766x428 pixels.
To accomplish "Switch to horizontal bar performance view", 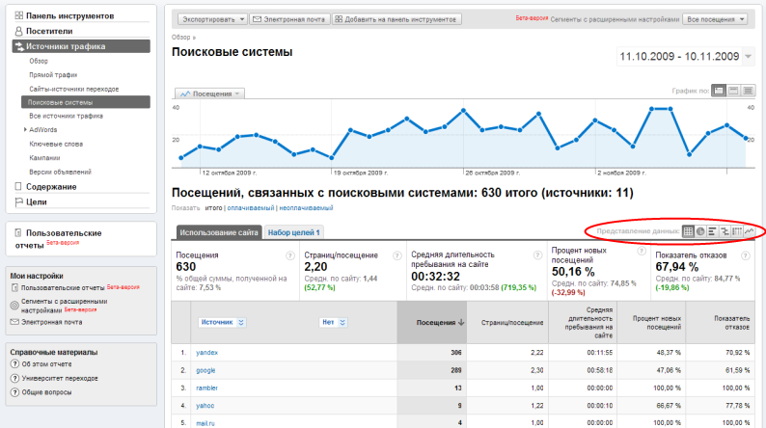I will point(713,231).
